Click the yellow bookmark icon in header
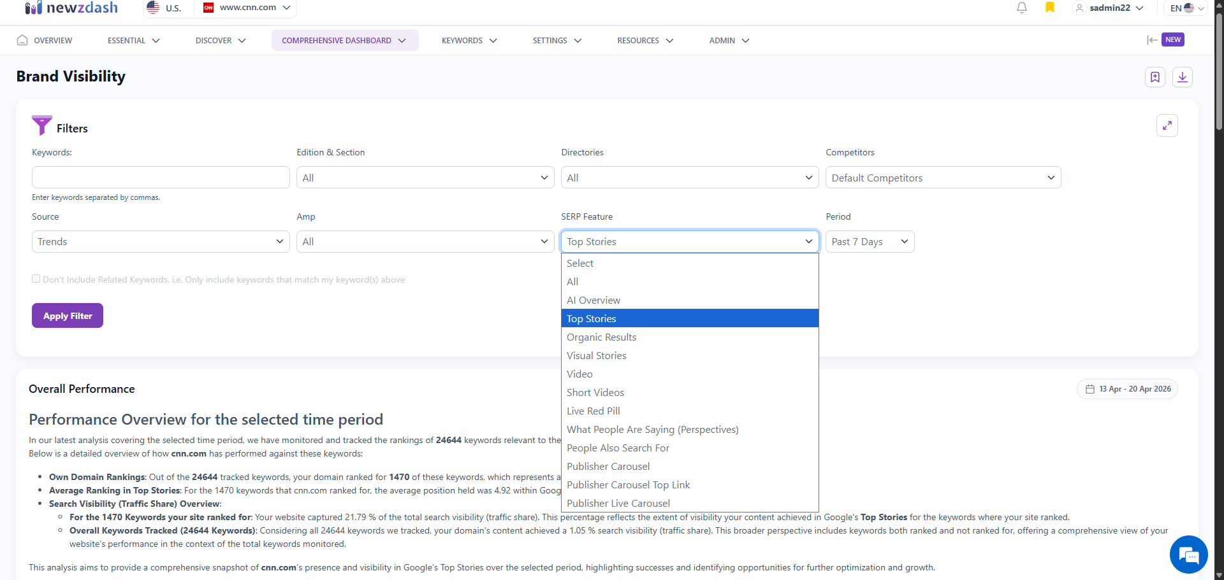This screenshot has width=1224, height=580. coord(1049,8)
